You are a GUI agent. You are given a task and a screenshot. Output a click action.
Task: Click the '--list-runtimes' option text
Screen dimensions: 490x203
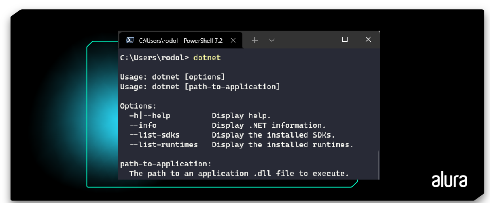point(163,144)
